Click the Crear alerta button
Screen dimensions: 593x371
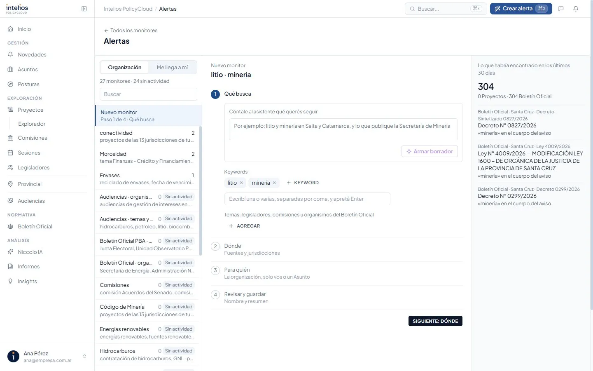(521, 9)
